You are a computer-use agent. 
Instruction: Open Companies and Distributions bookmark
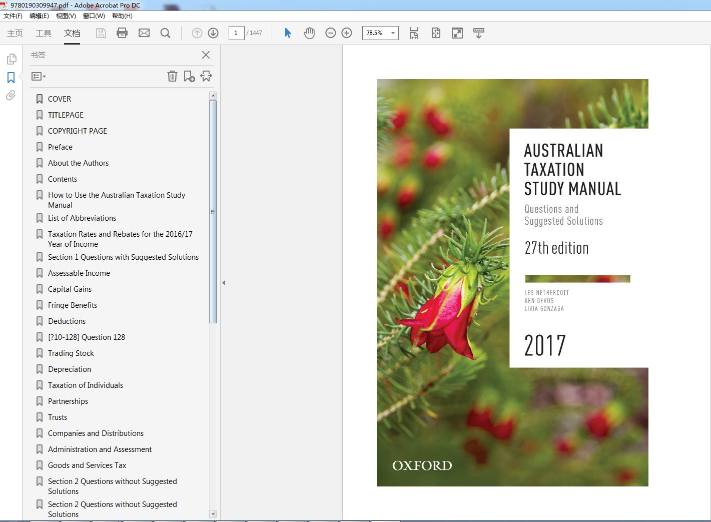click(96, 433)
